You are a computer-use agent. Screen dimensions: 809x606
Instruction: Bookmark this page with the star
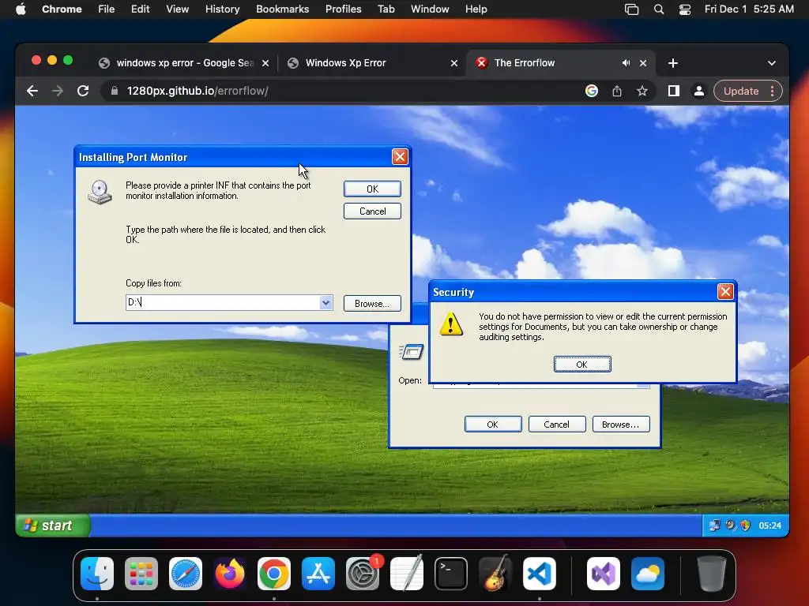coord(642,92)
